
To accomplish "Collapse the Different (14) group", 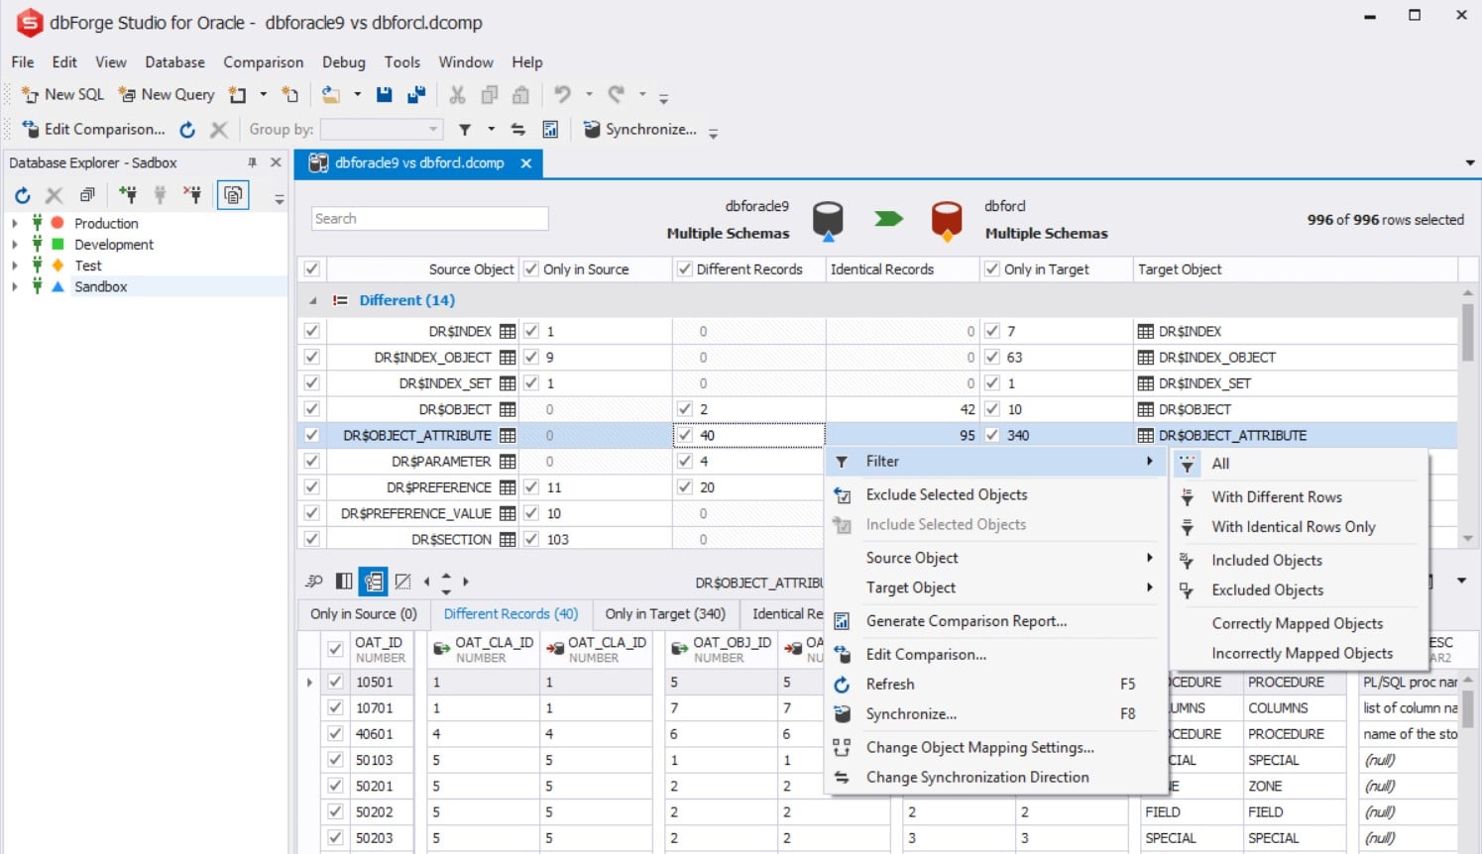I will pos(313,300).
